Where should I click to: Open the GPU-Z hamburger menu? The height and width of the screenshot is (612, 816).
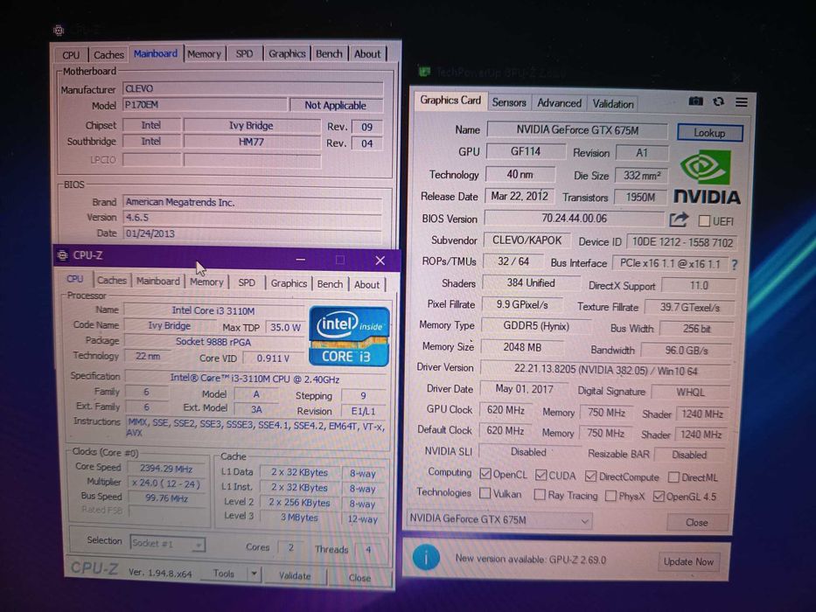(x=742, y=102)
